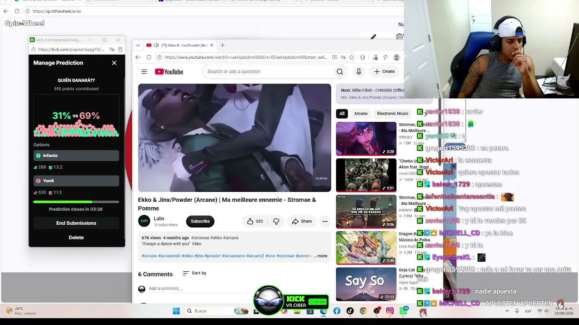Go back in spinthewheel browser window
579x325 pixels.
tap(6, 11)
